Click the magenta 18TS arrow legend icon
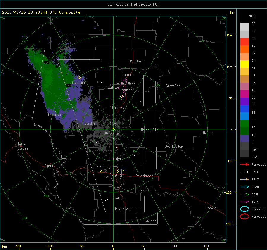 tap(244, 202)
